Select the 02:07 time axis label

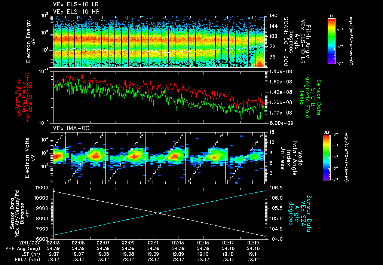[x=103, y=243]
